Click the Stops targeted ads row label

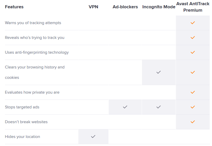(22, 107)
